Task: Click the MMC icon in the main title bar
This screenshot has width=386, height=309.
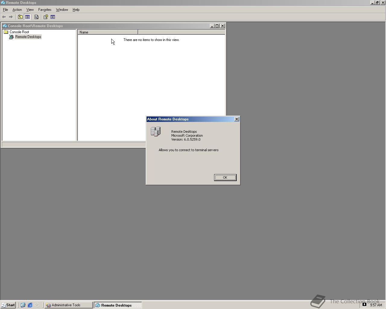Action: 3,2
